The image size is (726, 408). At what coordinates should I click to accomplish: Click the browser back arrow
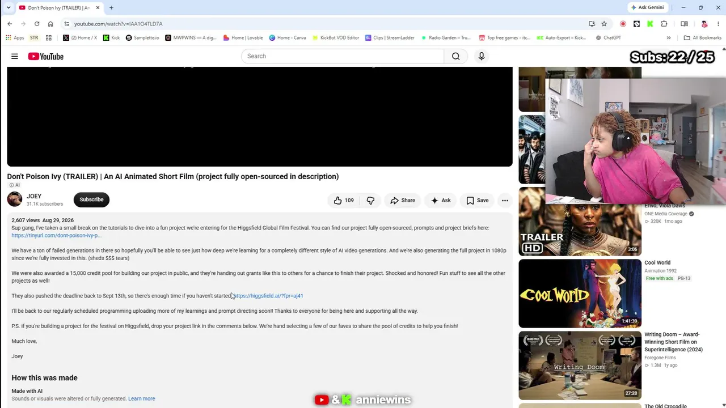tap(10, 24)
